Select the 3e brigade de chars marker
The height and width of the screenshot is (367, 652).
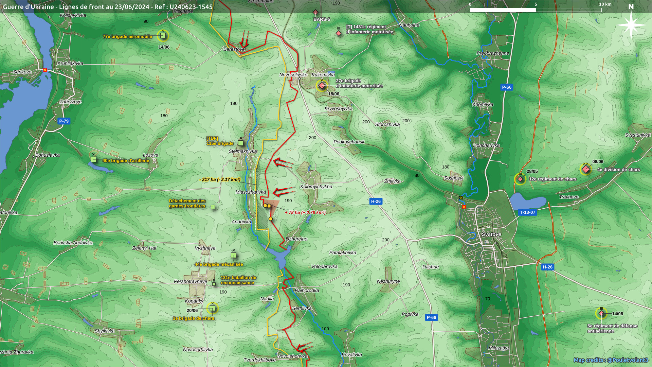click(212, 308)
